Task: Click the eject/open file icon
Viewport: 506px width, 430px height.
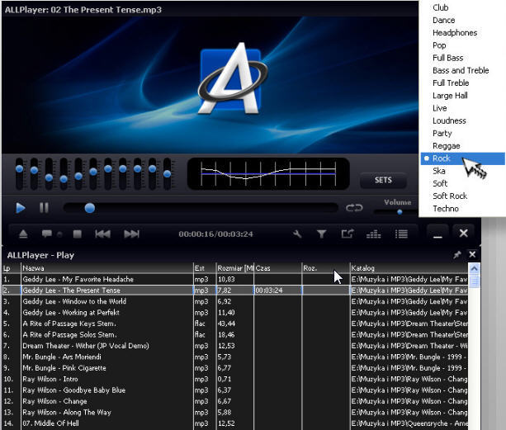Action: click(23, 234)
